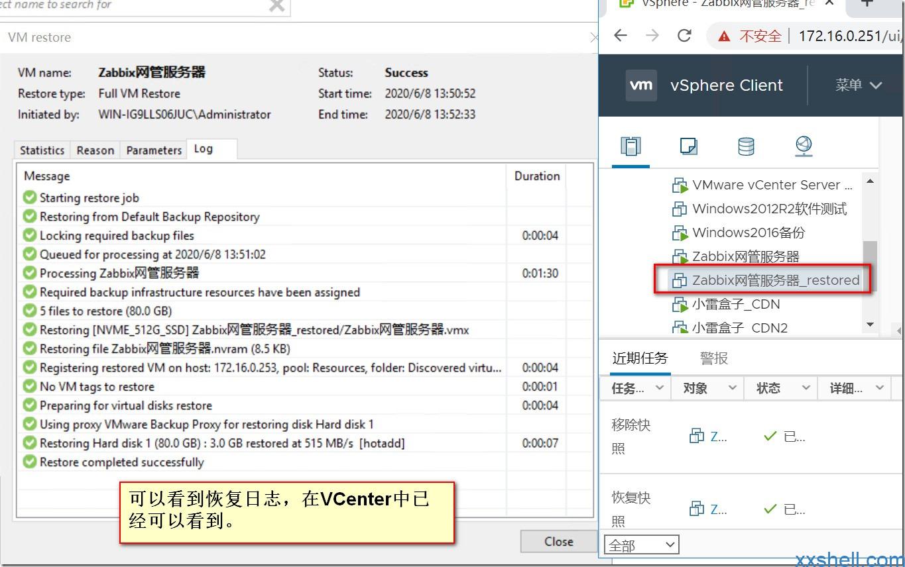Click the vSphere Client vm logo

coord(641,85)
